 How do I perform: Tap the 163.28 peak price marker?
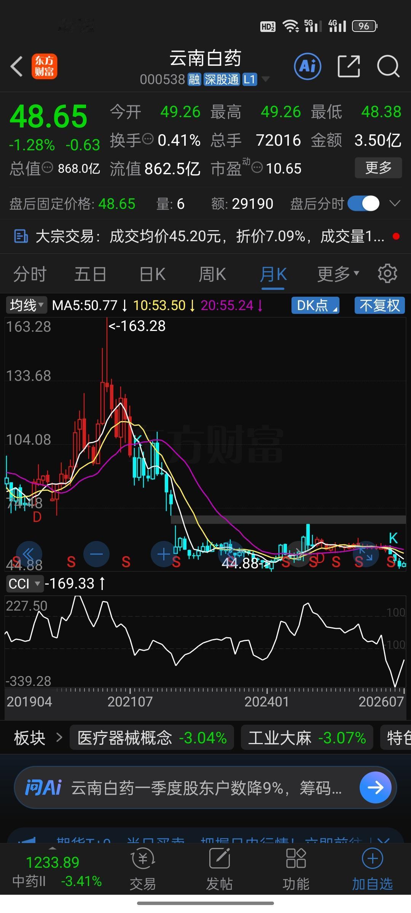pyautogui.click(x=137, y=326)
